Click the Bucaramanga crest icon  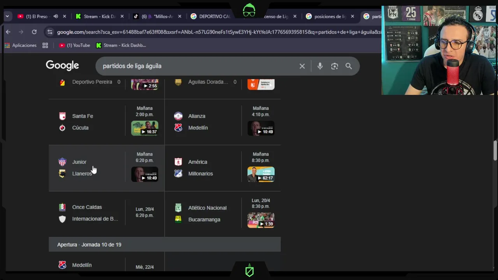pyautogui.click(x=178, y=219)
